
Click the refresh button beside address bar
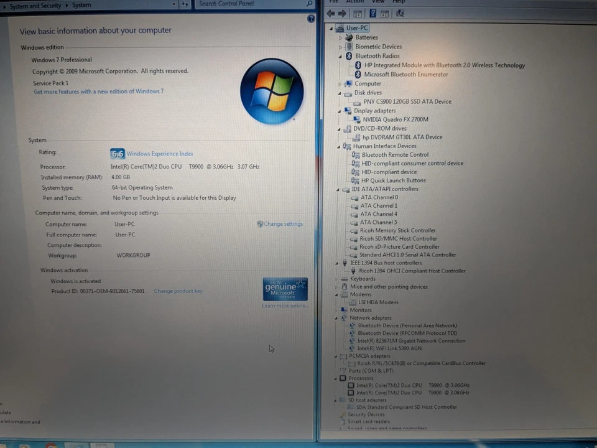[185, 4]
